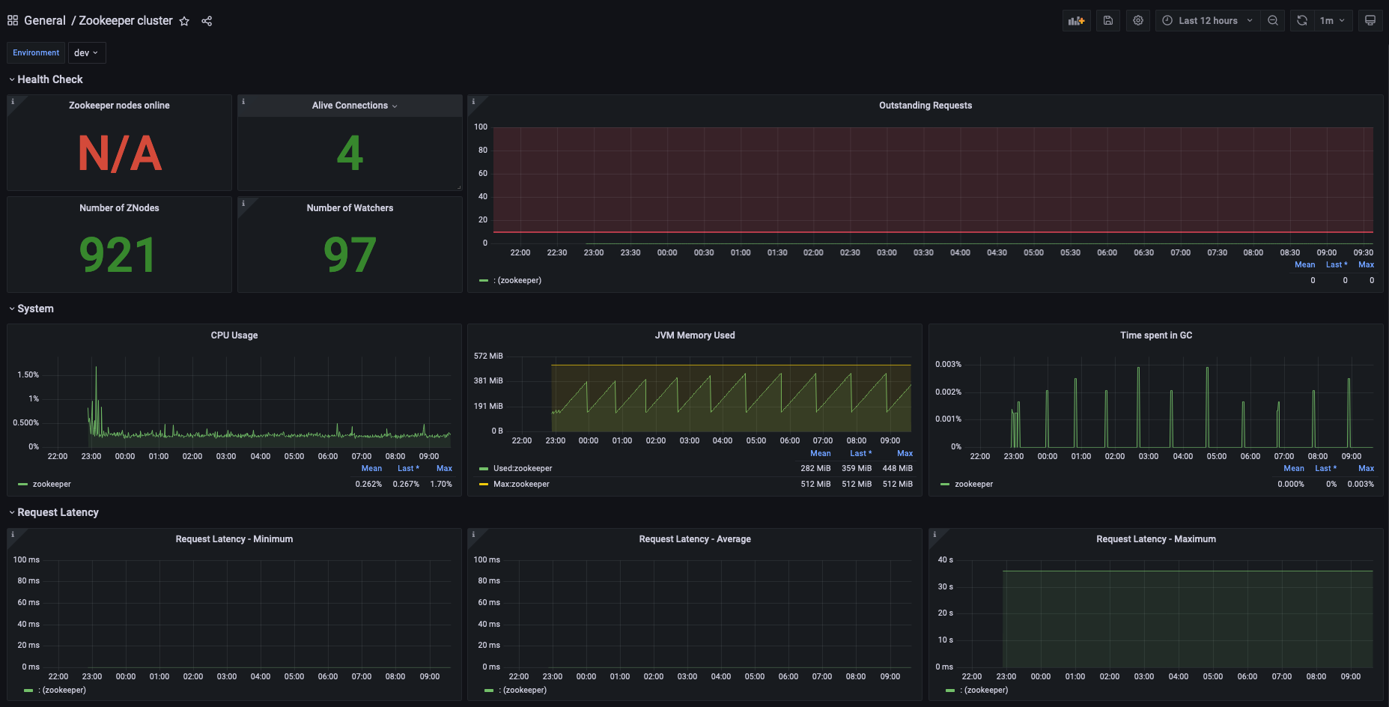Open dashboard settings gear
Viewport: 1389px width, 707px height.
[1138, 21]
